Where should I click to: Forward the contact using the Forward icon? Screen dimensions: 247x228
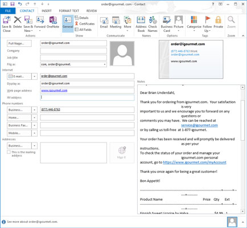coord(40,23)
